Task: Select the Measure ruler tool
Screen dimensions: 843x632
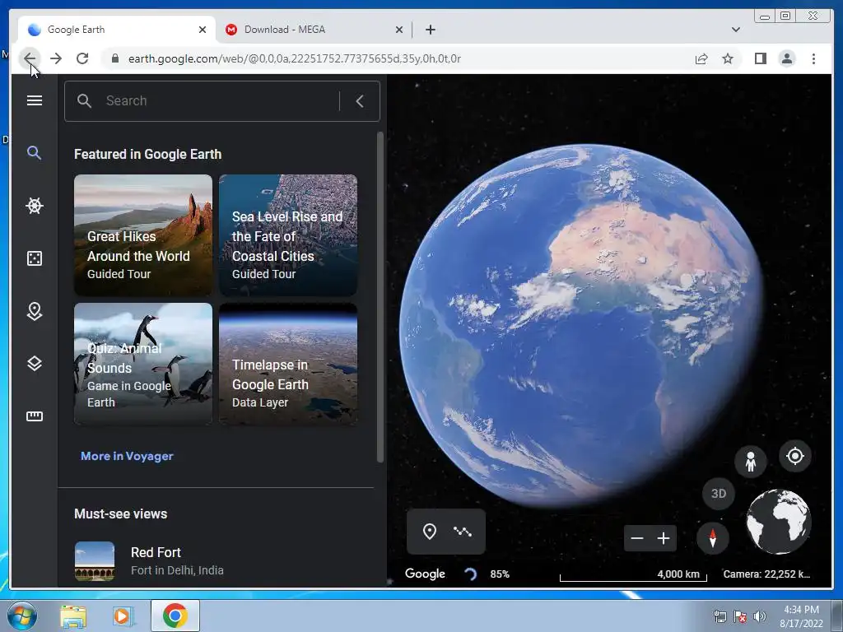Action: click(35, 416)
